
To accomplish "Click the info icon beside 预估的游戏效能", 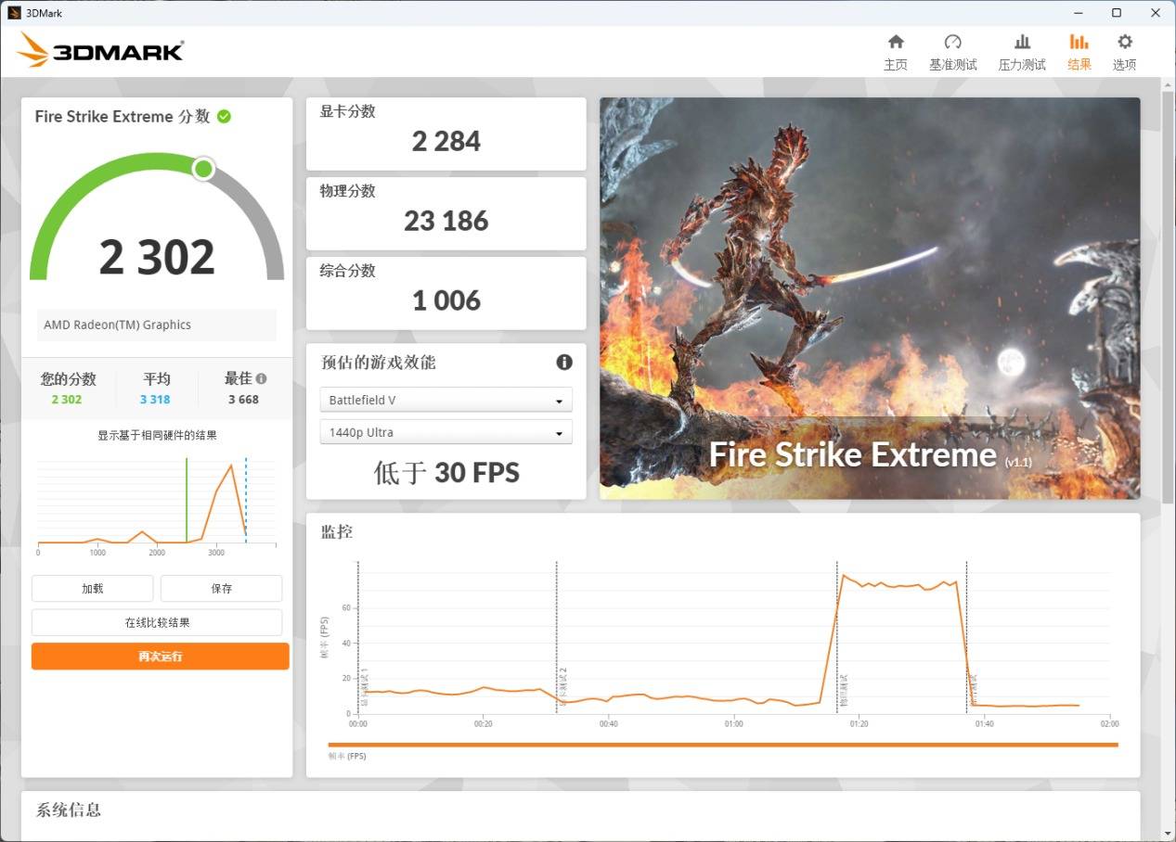I will coord(563,363).
